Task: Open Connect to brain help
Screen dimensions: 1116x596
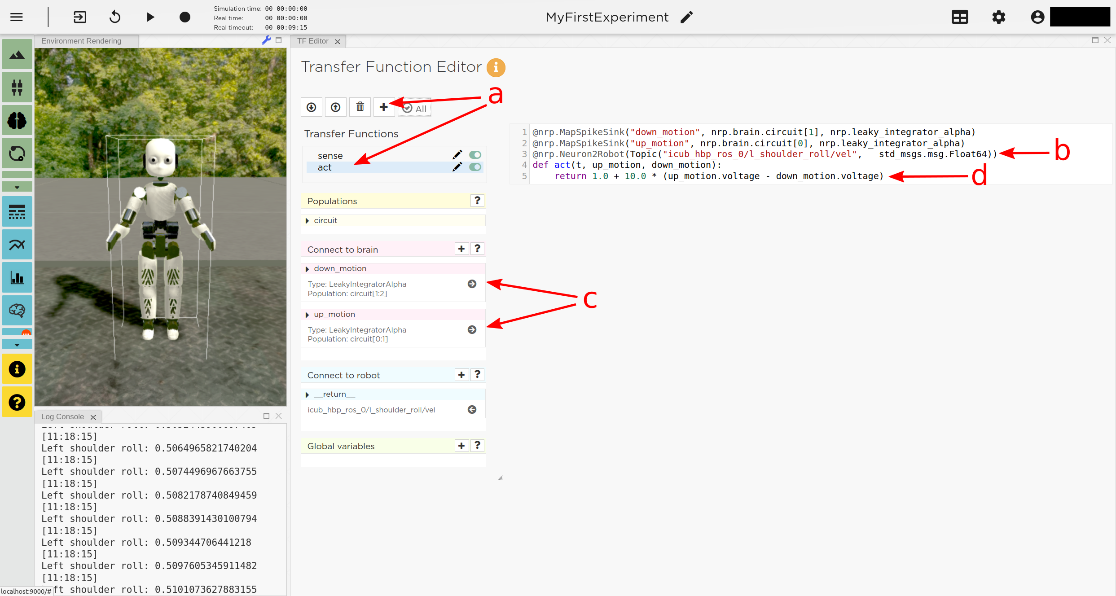Action: (477, 249)
